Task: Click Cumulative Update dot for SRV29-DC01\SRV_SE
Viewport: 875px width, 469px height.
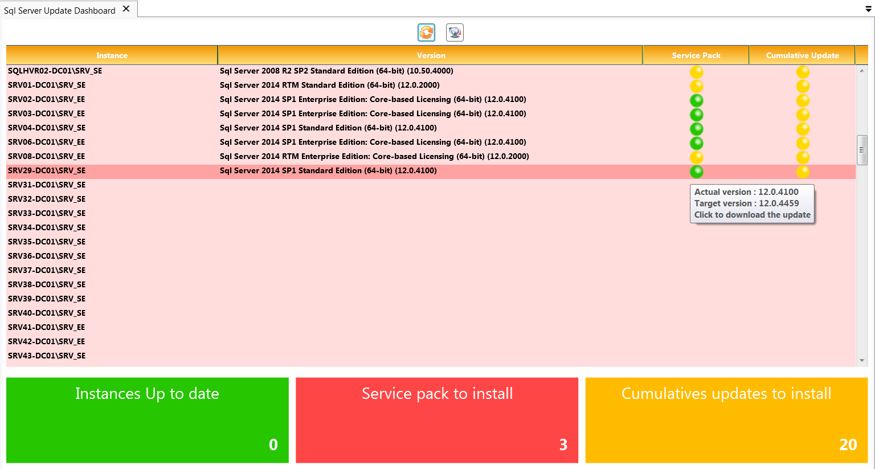Action: pos(803,172)
